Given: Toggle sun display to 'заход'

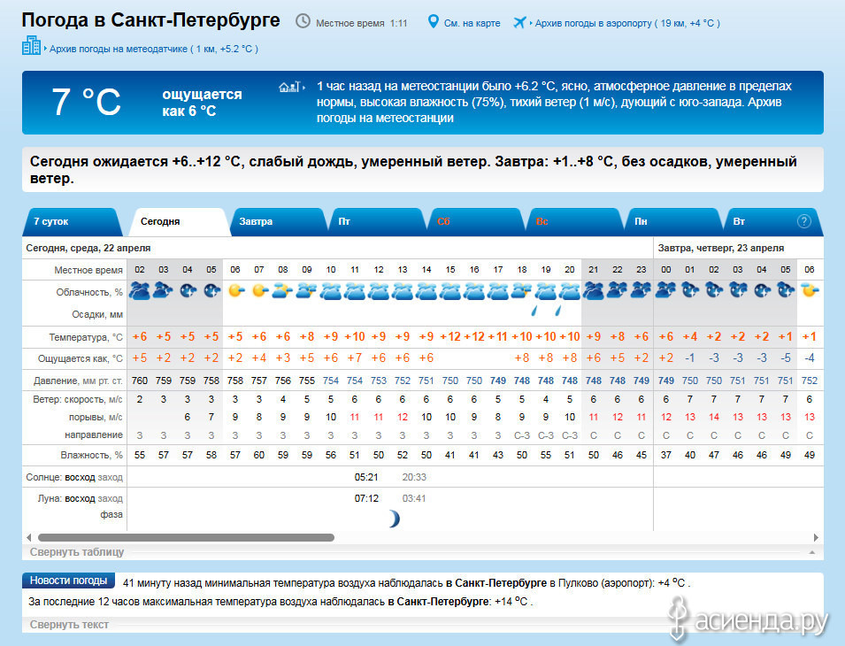Looking at the screenshot, I should coord(111,477).
